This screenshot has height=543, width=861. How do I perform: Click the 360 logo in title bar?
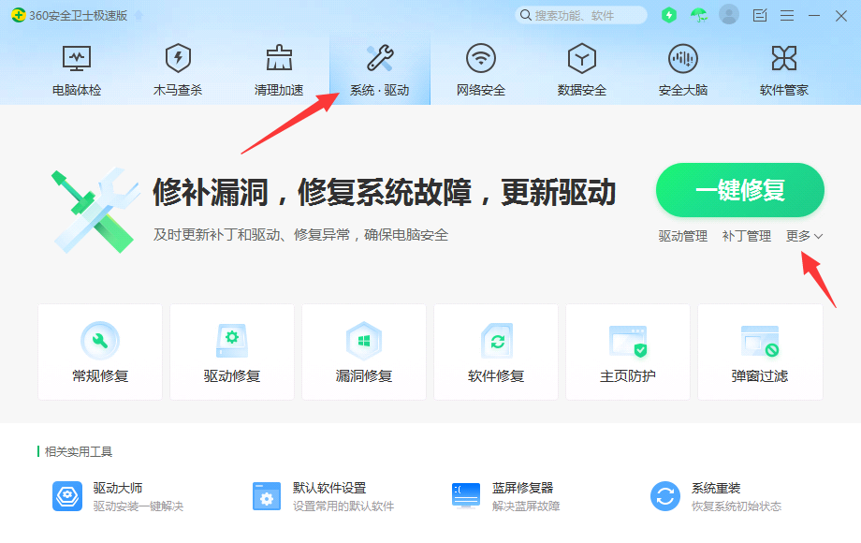18,15
